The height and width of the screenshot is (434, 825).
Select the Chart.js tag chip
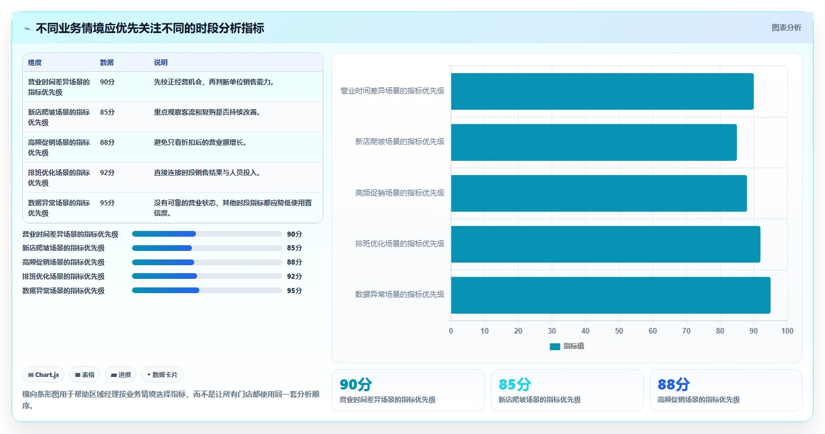pyautogui.click(x=44, y=375)
